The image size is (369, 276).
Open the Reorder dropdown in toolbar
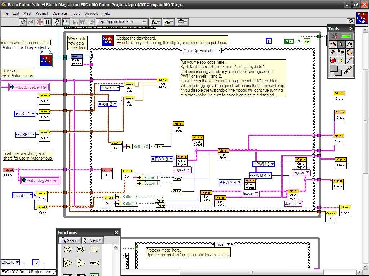point(183,22)
